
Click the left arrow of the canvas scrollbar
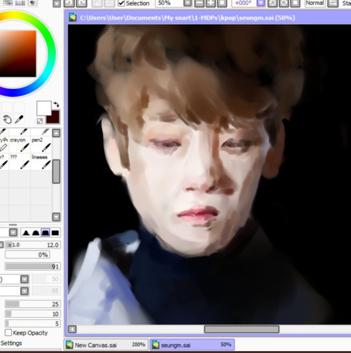point(72,330)
